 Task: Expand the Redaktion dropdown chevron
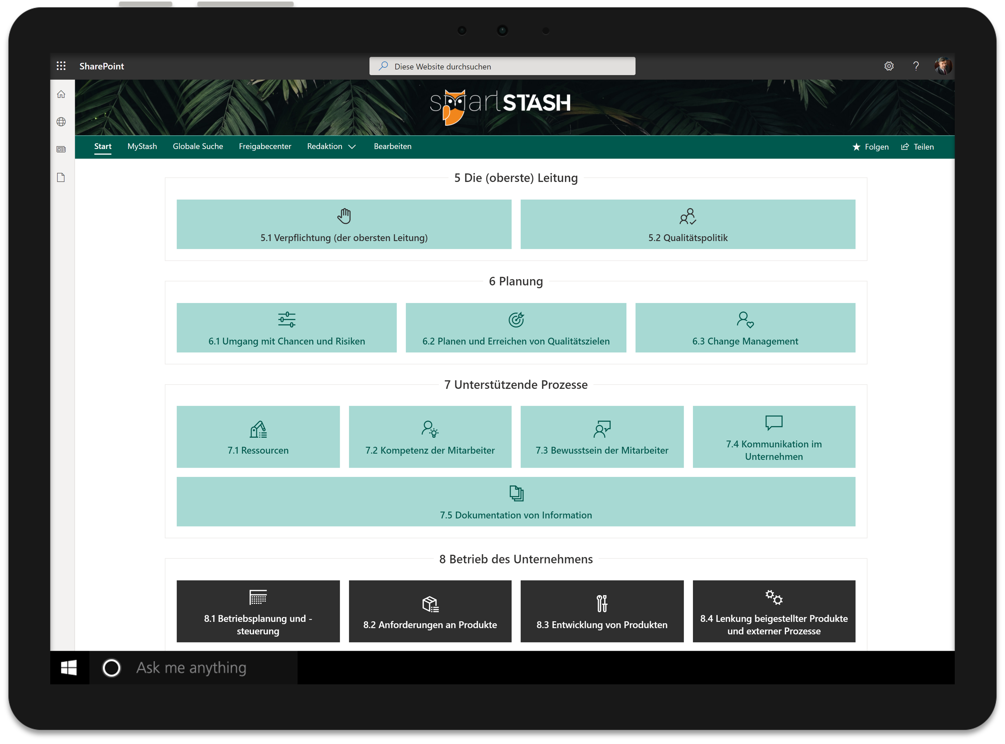[x=352, y=147]
